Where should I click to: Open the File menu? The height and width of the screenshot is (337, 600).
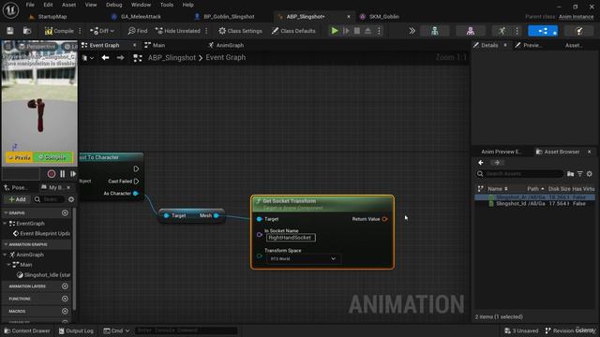30,5
